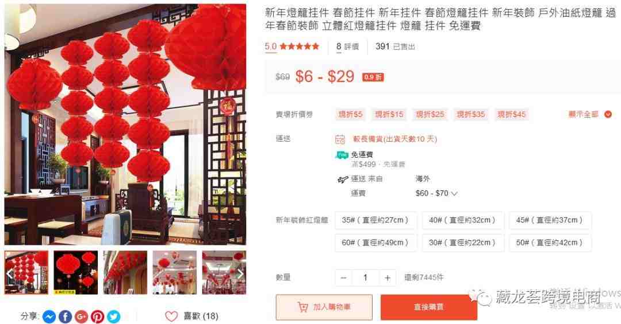Share via the Messenger icon

coord(49,317)
